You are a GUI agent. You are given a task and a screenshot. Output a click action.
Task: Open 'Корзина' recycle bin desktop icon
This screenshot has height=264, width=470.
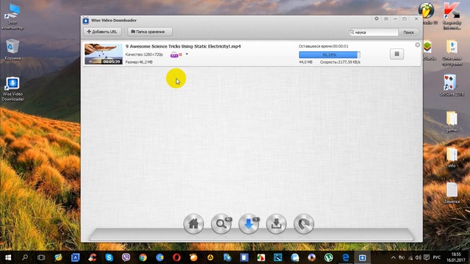[x=12, y=50]
